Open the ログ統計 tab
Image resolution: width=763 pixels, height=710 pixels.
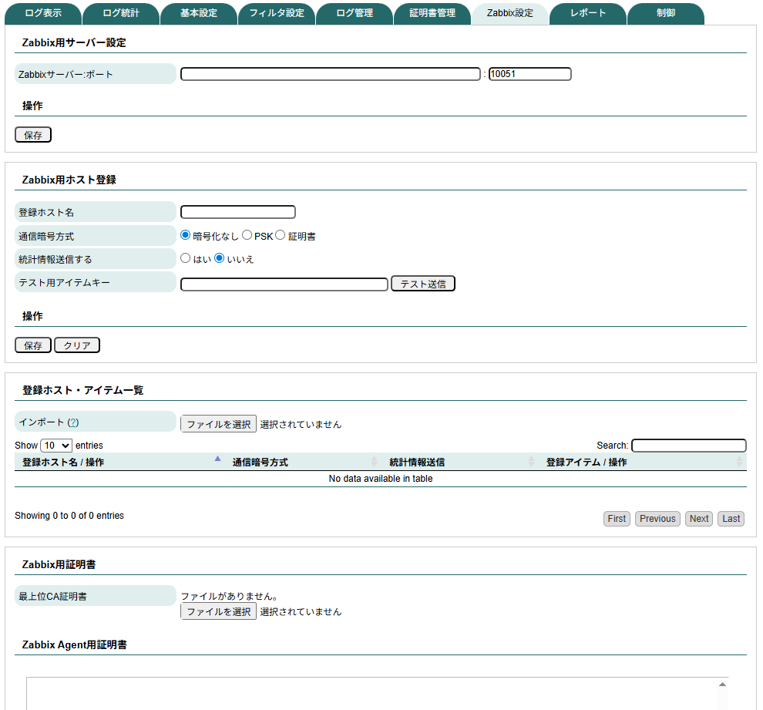pyautogui.click(x=120, y=13)
